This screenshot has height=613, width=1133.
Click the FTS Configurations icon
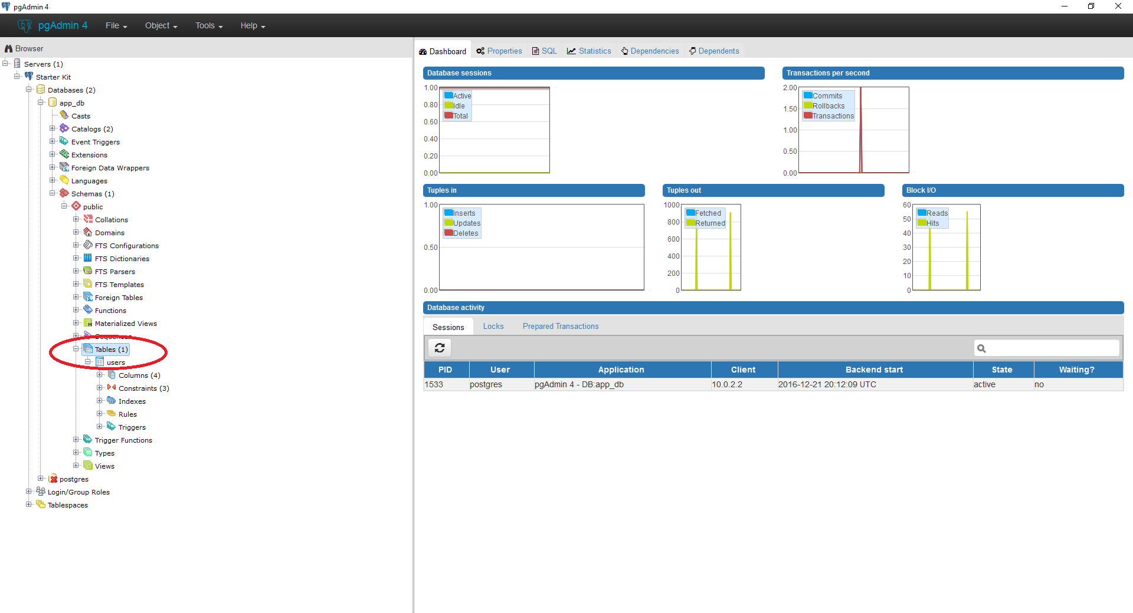pos(88,245)
